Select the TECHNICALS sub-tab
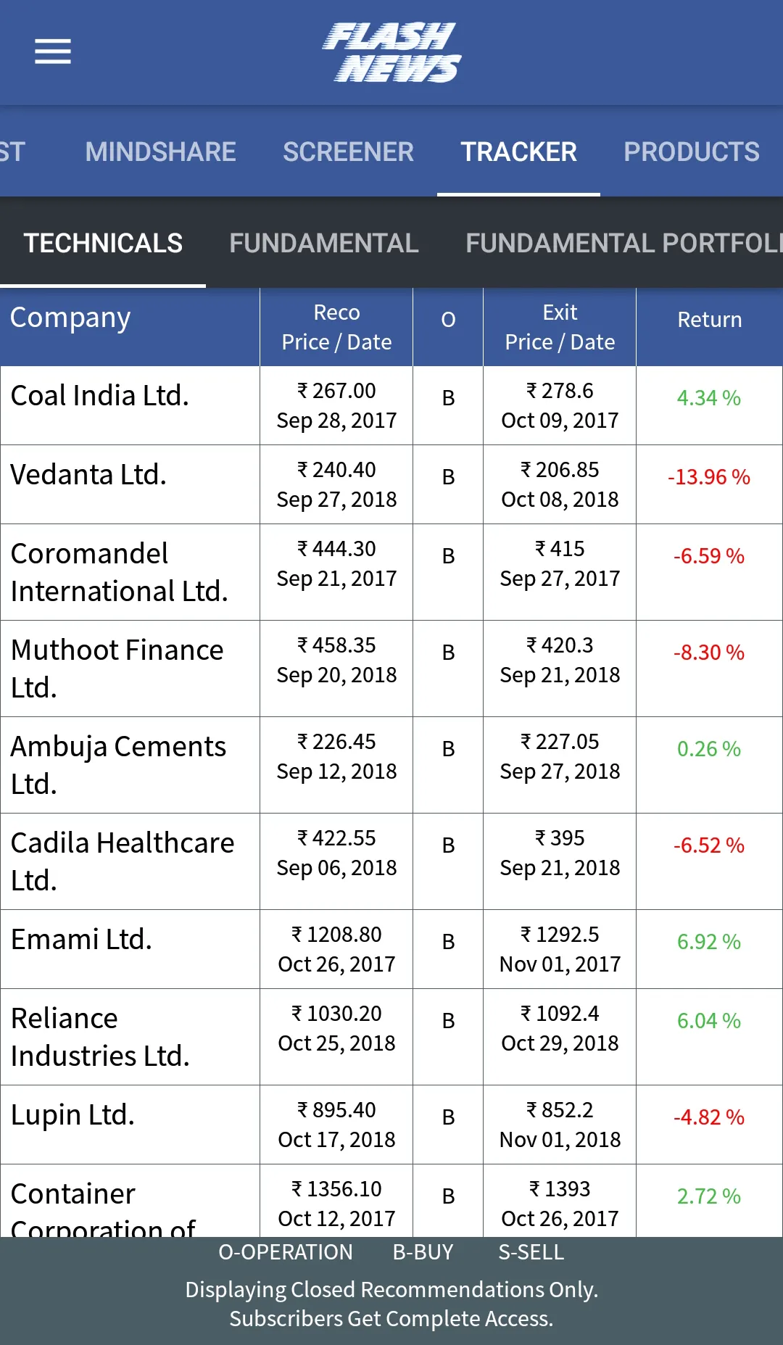The width and height of the screenshot is (783, 1345). tap(103, 243)
